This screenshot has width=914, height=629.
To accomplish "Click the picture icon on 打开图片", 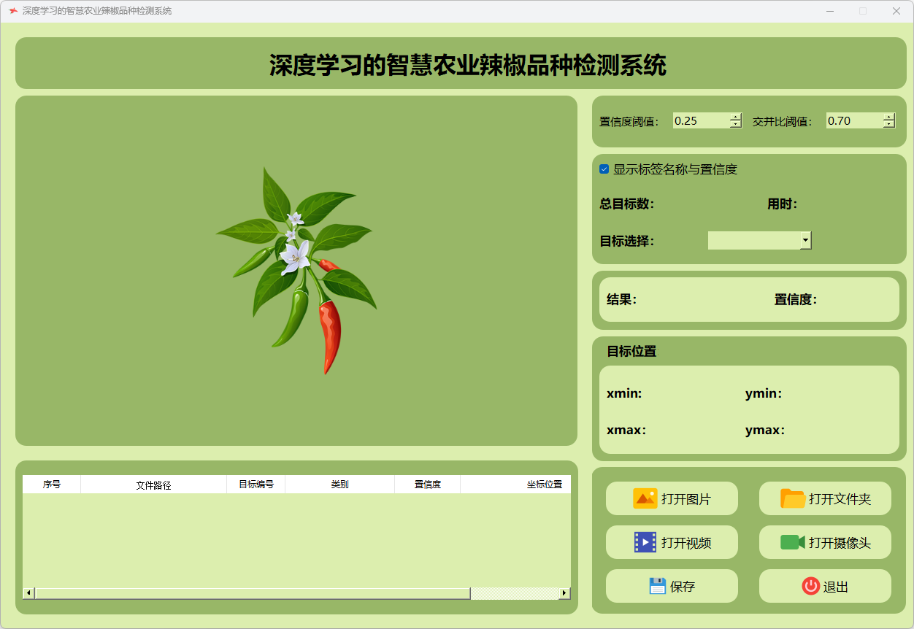I will click(x=645, y=498).
